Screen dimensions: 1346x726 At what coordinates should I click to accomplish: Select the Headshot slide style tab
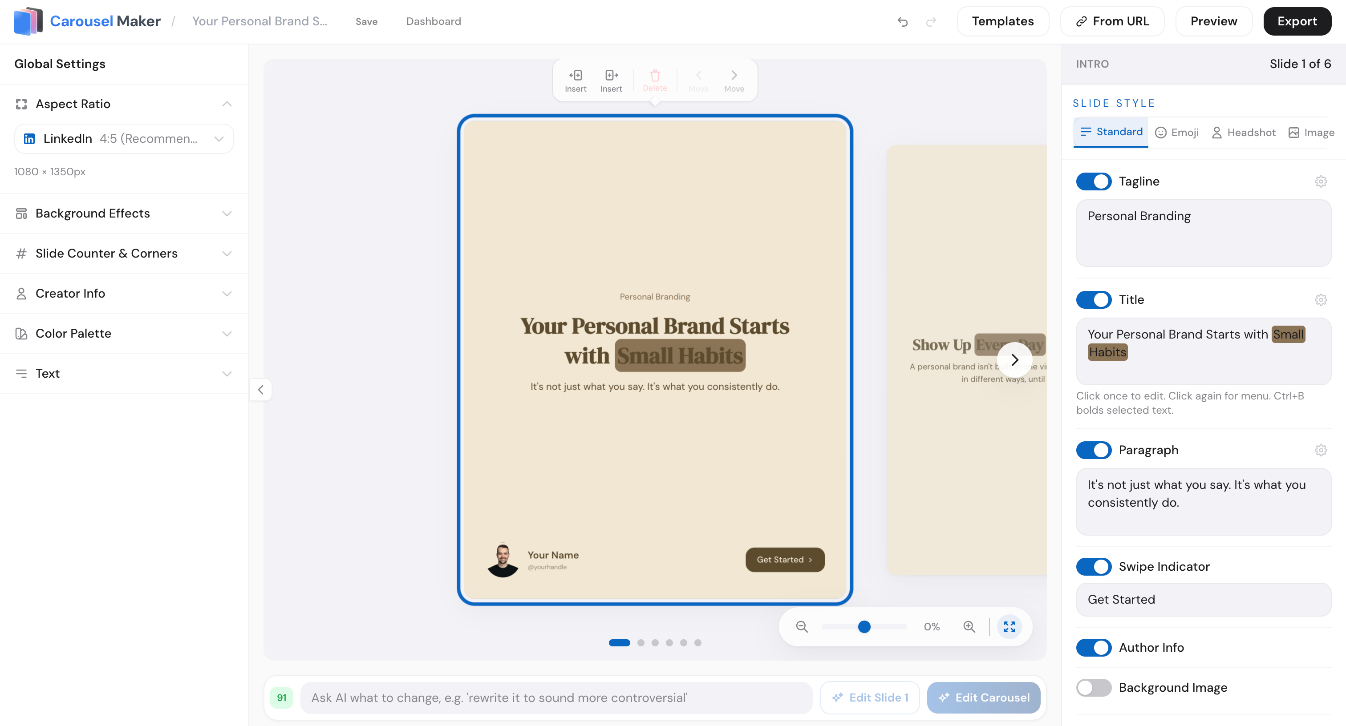[1244, 132]
